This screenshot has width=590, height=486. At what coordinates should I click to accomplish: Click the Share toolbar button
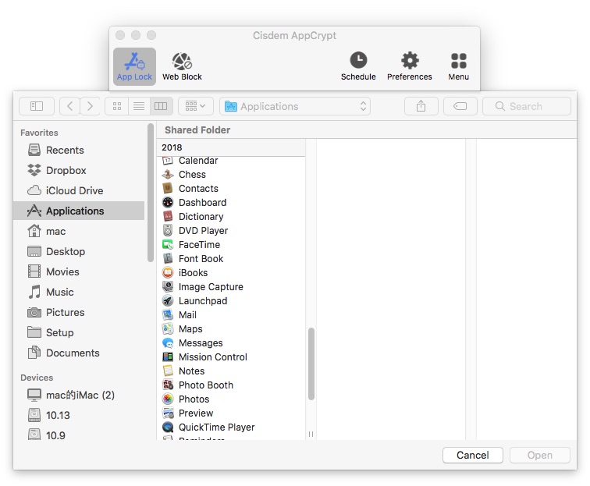click(421, 106)
